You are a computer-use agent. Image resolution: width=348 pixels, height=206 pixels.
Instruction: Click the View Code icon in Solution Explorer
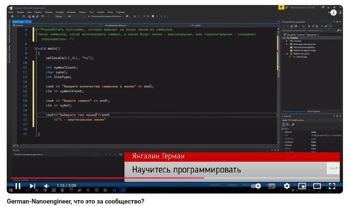pos(322,26)
